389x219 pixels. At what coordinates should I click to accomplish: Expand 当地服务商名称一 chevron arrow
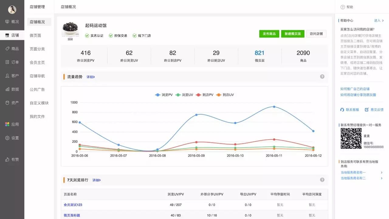382,172
